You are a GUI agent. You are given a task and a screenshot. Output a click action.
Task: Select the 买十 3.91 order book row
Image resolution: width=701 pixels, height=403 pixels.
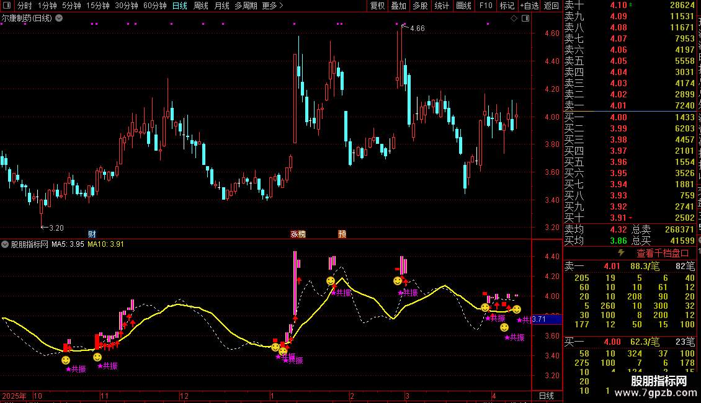click(x=630, y=218)
